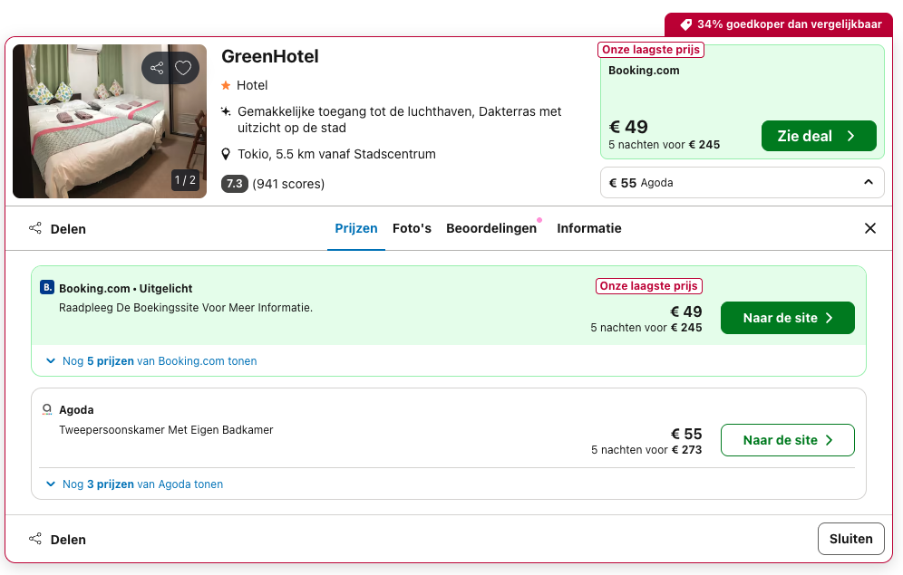
Task: Click the Sluiten button
Action: click(850, 539)
